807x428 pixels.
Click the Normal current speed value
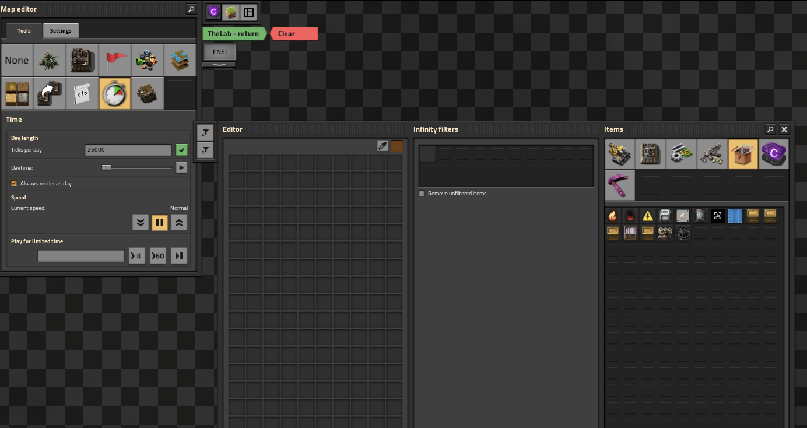(x=179, y=208)
